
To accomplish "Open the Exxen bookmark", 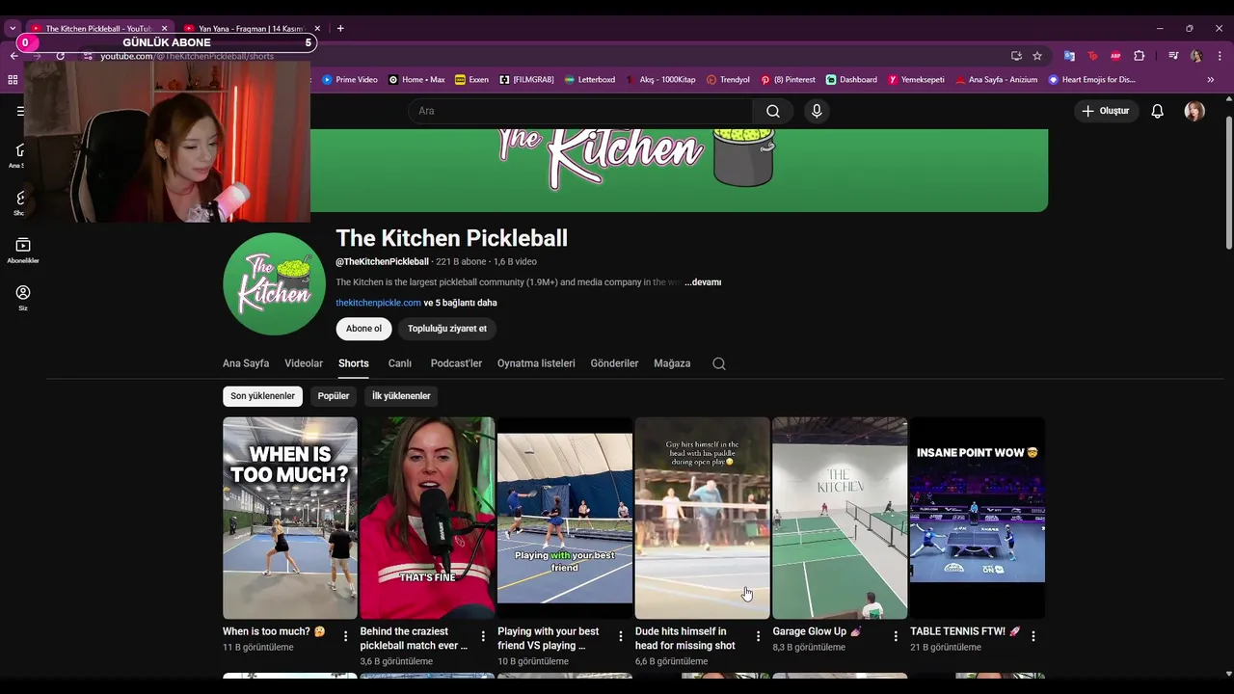I will (x=471, y=80).
